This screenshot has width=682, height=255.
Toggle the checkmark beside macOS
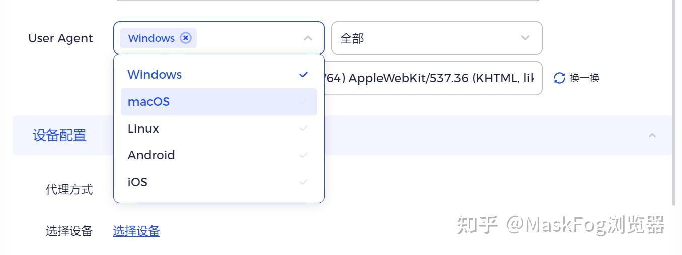303,102
